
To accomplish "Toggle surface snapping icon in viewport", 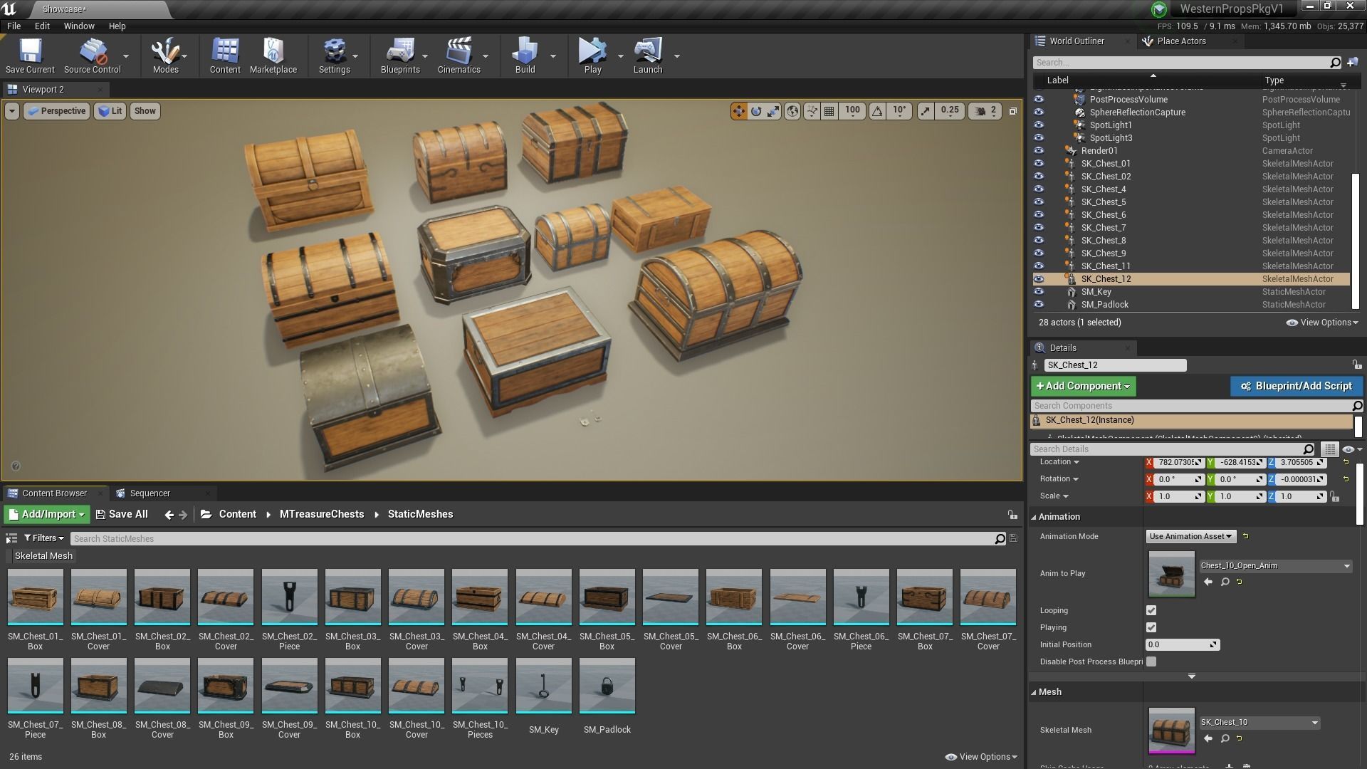I will 812,111.
